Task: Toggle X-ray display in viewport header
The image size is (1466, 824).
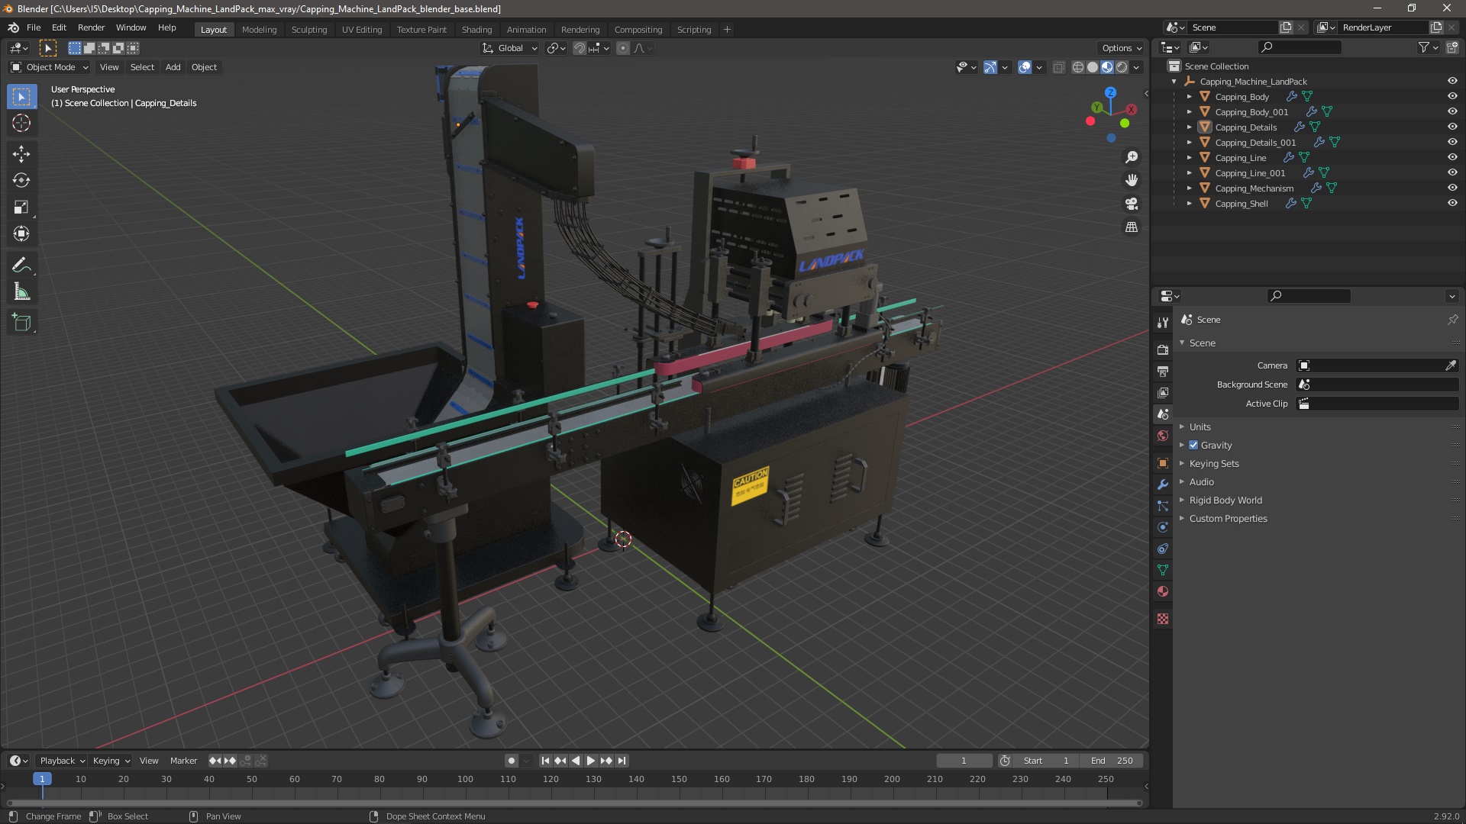Action: point(1058,67)
